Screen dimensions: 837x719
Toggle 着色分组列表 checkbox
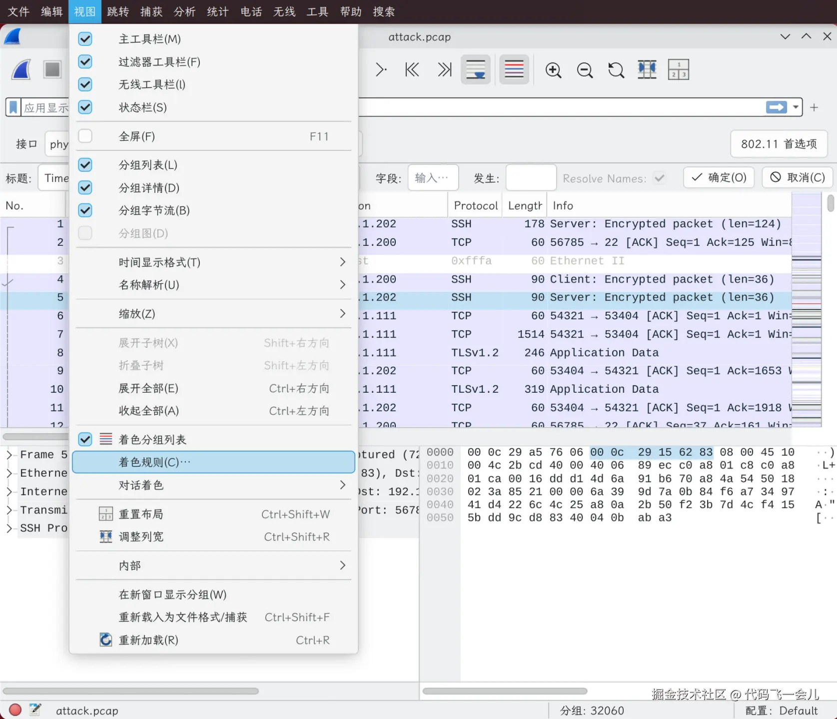(x=85, y=439)
